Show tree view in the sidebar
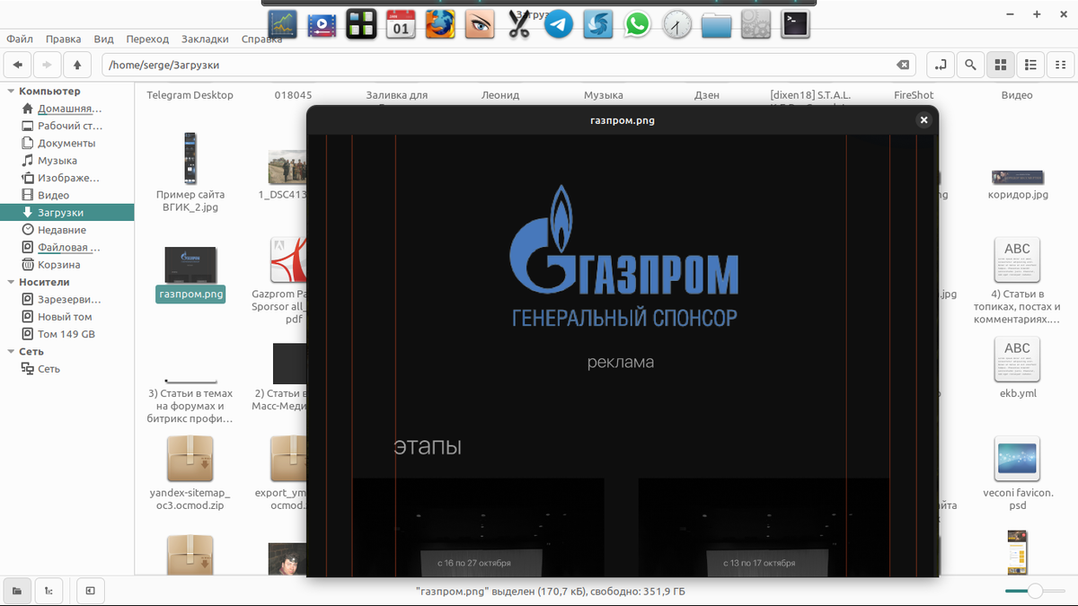1078x606 pixels. point(48,592)
